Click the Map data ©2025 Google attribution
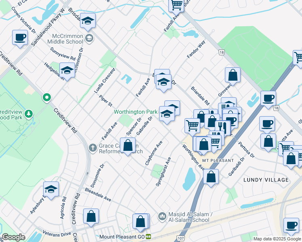 pyautogui.click(x=277, y=239)
